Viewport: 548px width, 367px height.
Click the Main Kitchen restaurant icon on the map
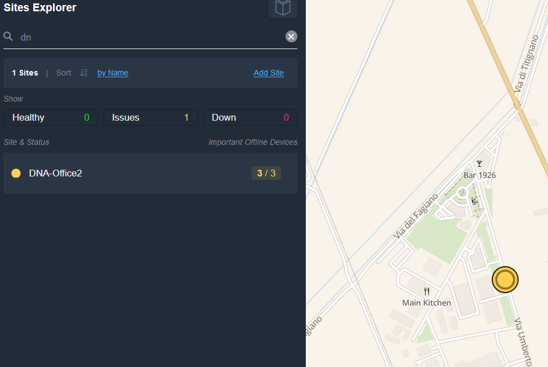(x=426, y=291)
